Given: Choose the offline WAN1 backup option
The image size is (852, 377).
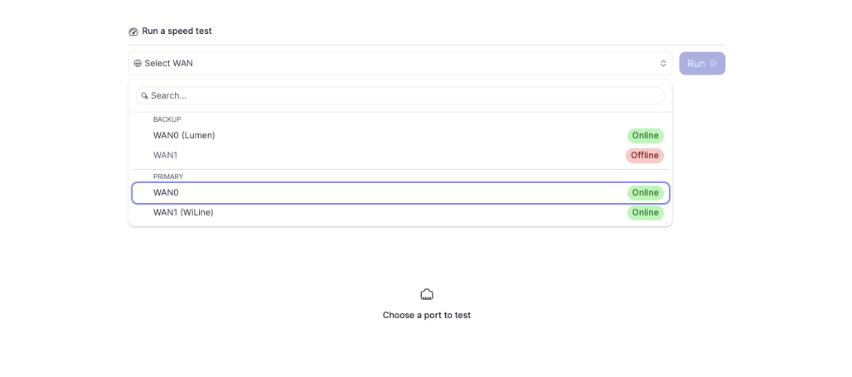Looking at the screenshot, I should [165, 156].
